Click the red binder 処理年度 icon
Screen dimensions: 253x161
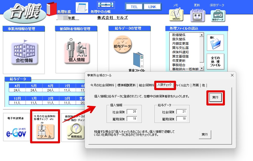(51, 9)
